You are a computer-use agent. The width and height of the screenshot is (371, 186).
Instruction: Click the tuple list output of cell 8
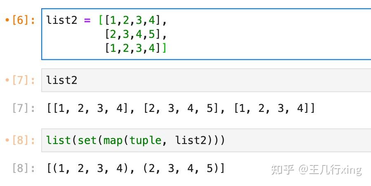click(x=136, y=168)
